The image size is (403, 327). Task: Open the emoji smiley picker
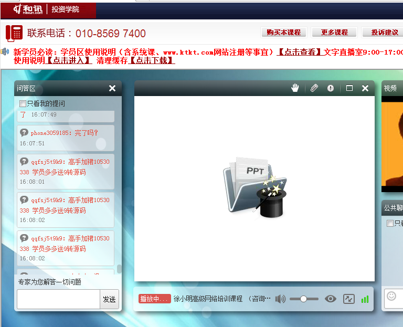[391, 296]
